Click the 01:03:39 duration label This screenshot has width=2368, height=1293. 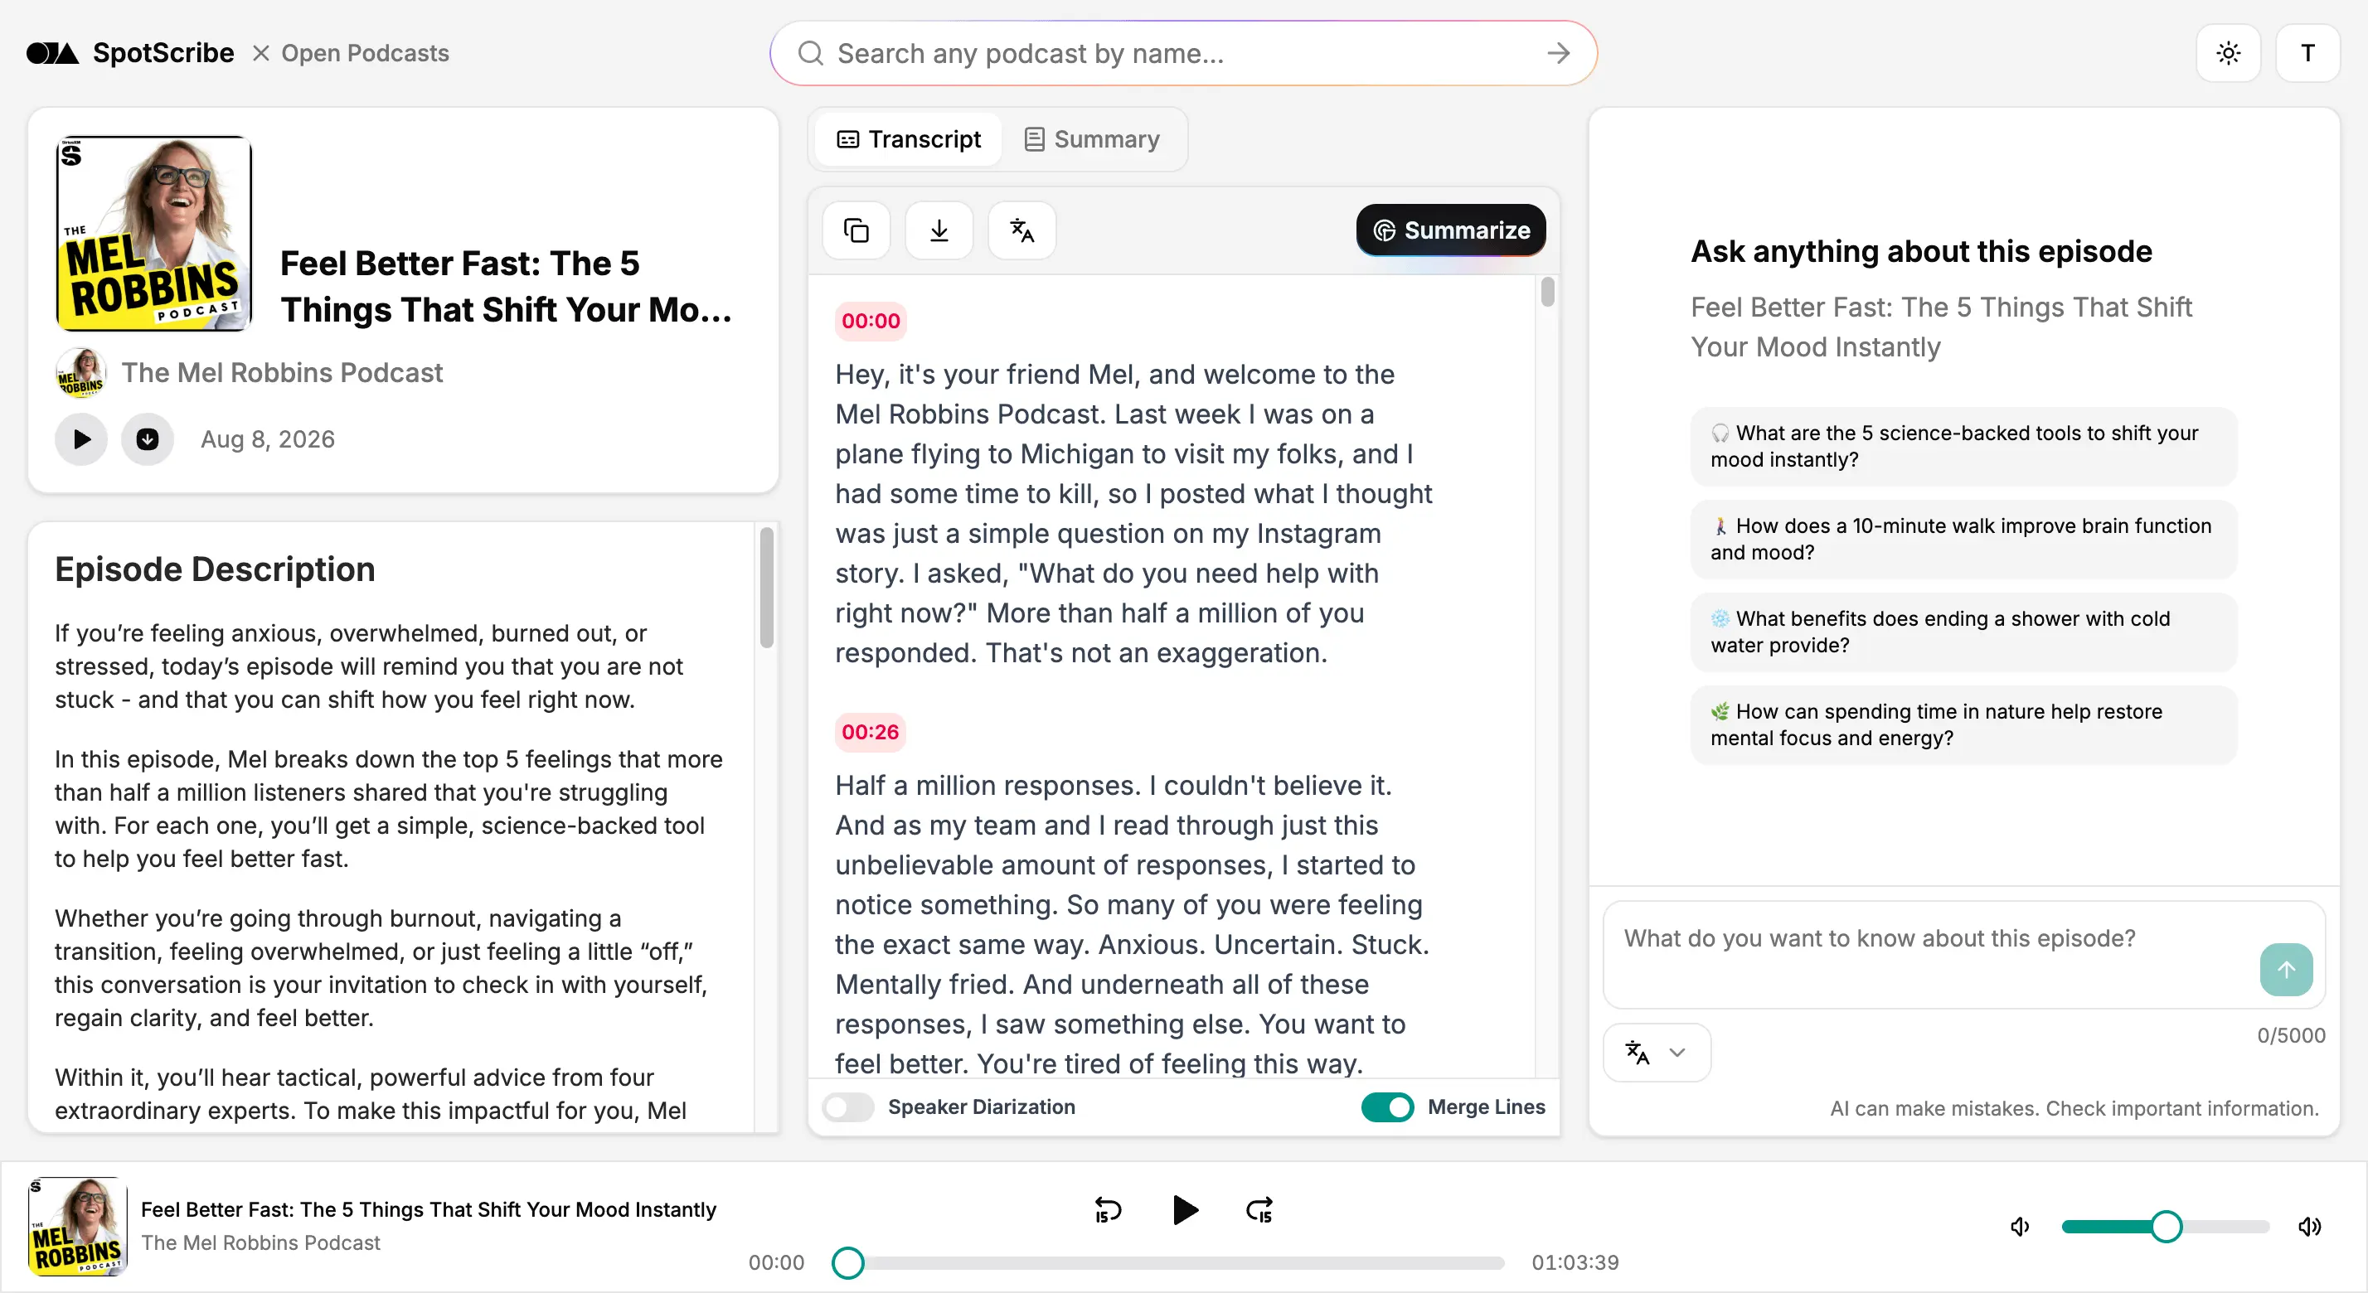click(x=1575, y=1262)
